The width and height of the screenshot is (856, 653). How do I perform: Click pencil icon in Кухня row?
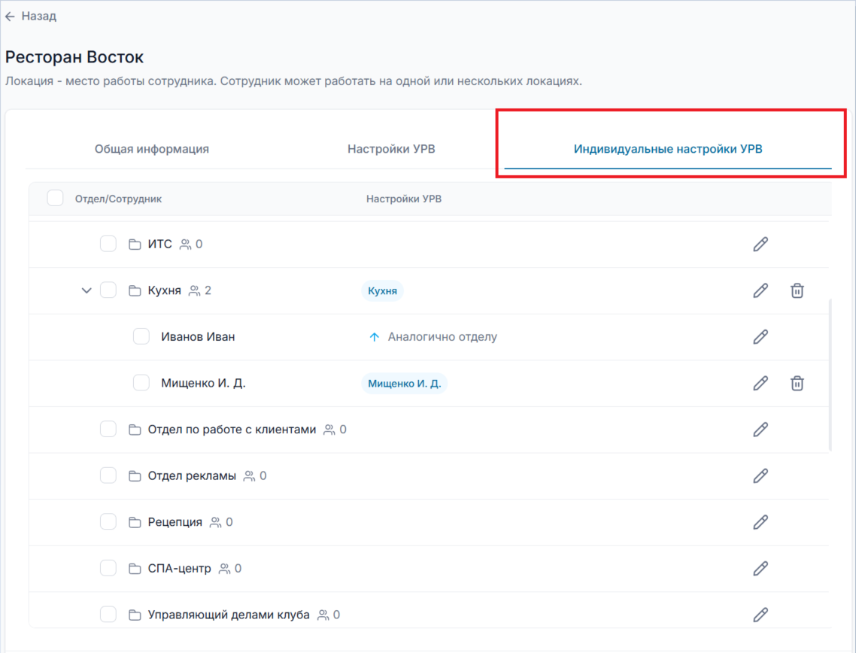760,290
